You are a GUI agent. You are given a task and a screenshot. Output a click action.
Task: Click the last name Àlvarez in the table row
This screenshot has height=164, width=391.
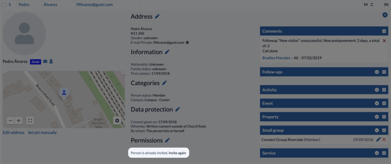click(50, 5)
